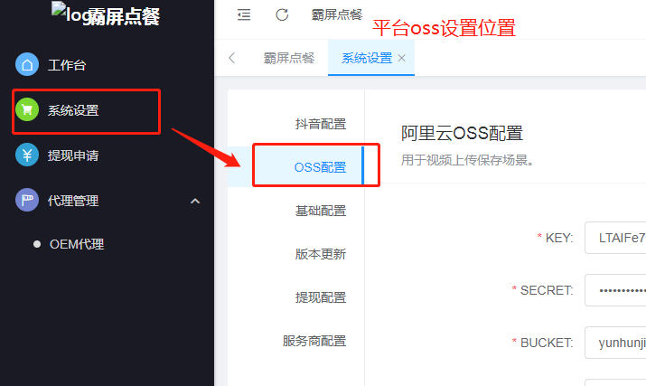
Task: Collapse the 代理管理 submenu chevron
Action: (195, 202)
